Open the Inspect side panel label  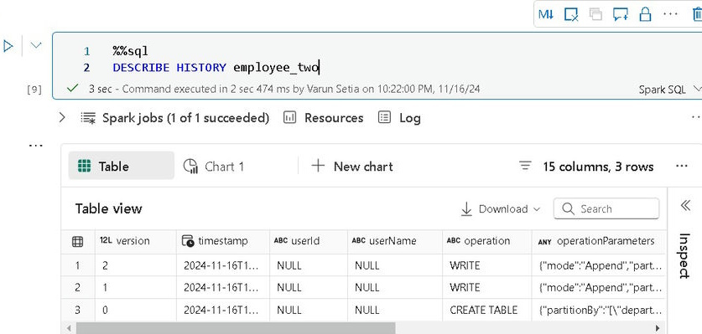(x=684, y=256)
